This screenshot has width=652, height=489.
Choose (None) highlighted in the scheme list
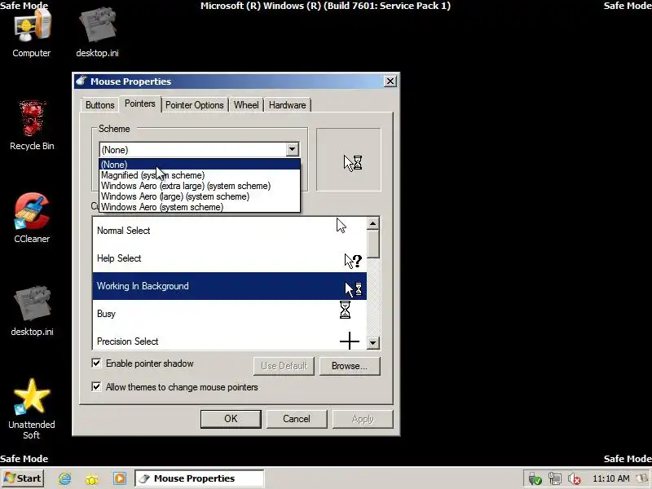pyautogui.click(x=200, y=165)
